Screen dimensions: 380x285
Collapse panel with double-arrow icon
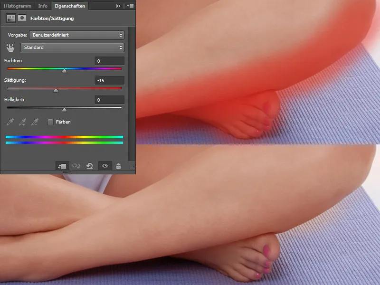point(118,6)
